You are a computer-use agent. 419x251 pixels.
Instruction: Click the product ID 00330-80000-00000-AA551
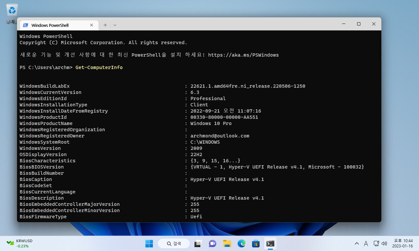pos(224,117)
